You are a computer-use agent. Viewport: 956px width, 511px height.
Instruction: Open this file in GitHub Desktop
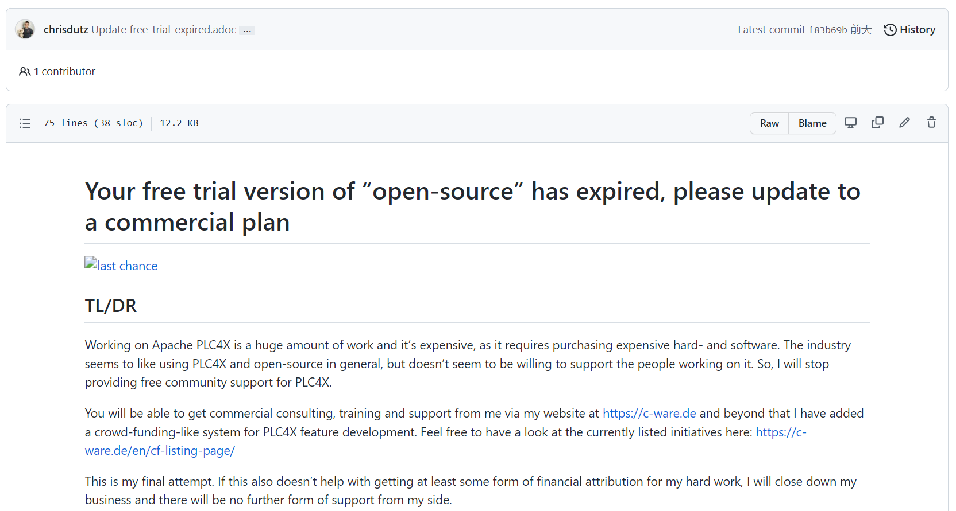pyautogui.click(x=850, y=123)
